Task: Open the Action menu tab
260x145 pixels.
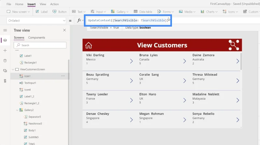Action: tap(54, 4)
